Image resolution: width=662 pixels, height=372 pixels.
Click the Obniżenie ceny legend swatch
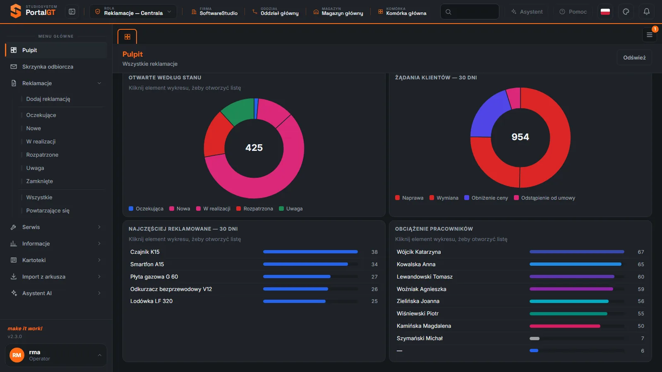tap(467, 198)
